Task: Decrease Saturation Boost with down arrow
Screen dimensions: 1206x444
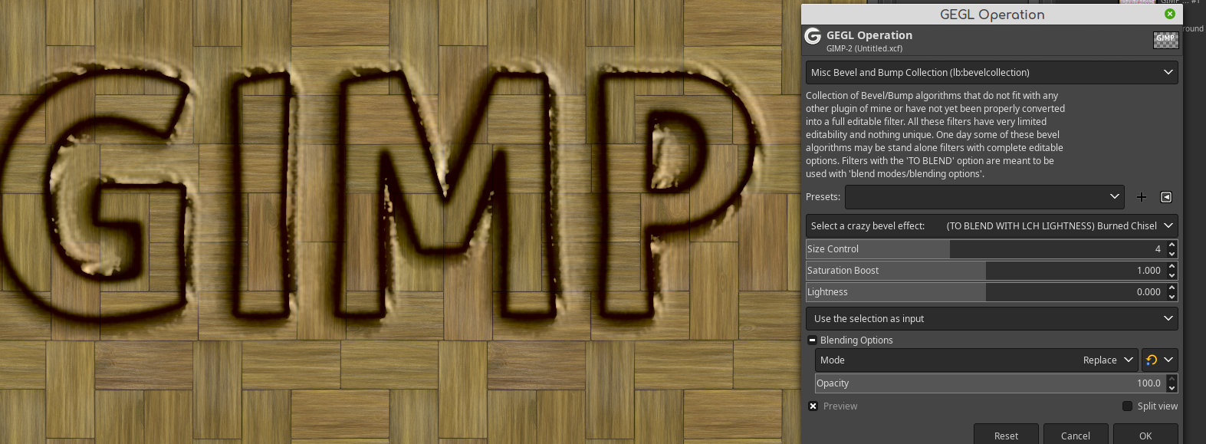Action: (x=1171, y=275)
